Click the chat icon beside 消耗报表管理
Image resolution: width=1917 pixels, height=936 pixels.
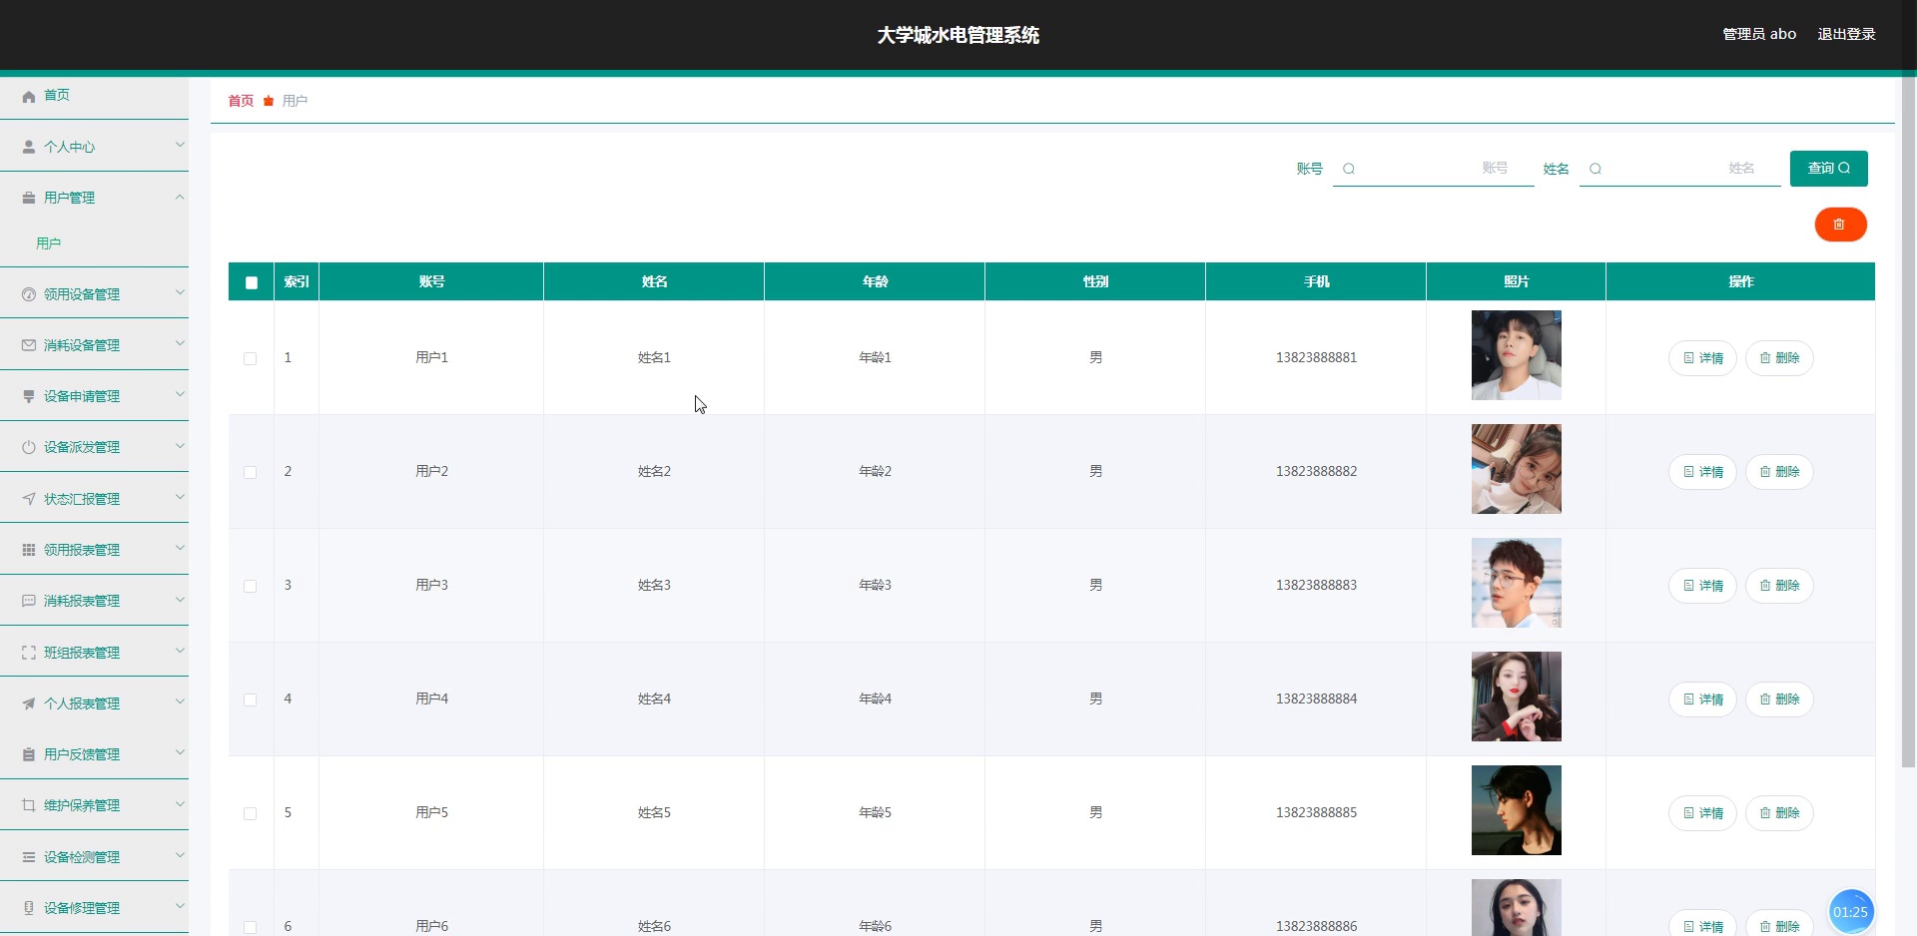coord(29,601)
